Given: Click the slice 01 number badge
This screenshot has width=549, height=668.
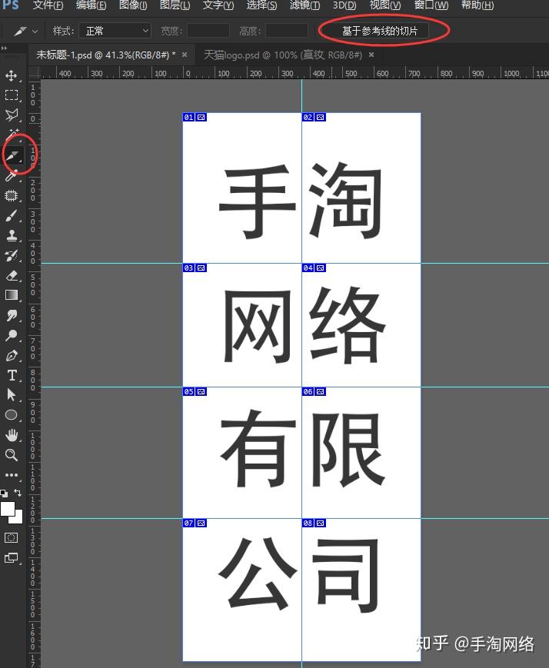Looking at the screenshot, I should click(189, 117).
